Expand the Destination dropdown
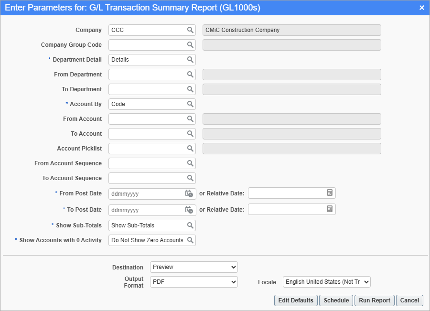 tap(194, 267)
